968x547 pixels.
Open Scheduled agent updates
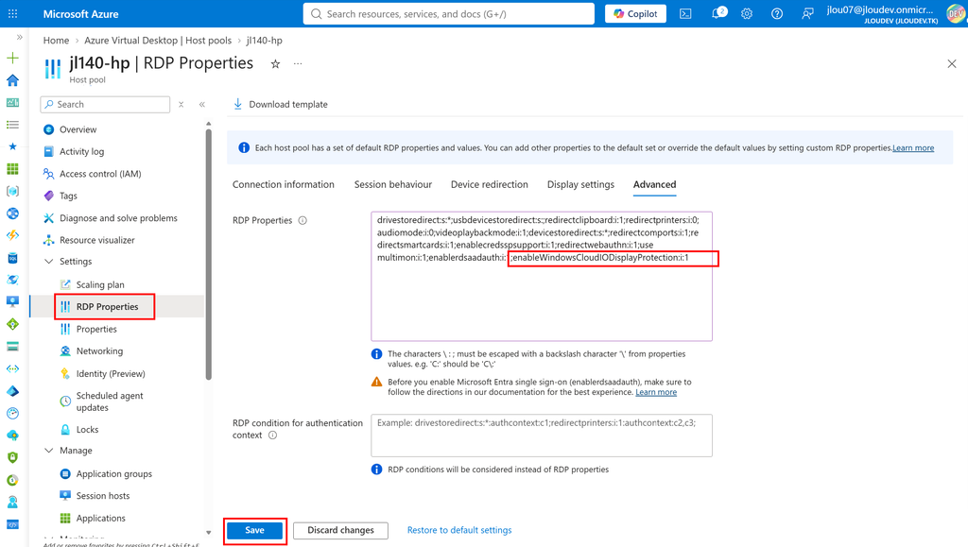[x=110, y=402]
